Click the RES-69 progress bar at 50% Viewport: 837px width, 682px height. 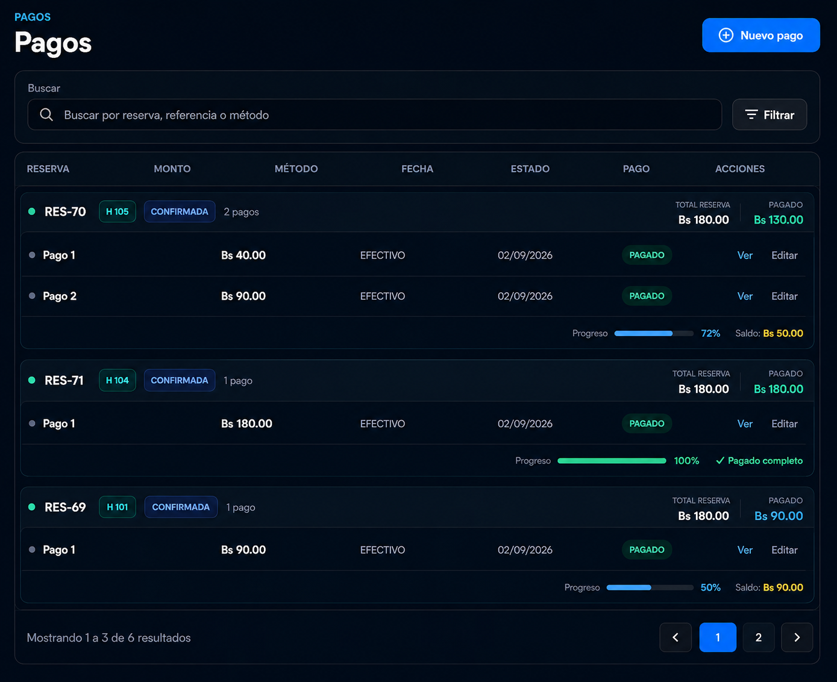(650, 587)
